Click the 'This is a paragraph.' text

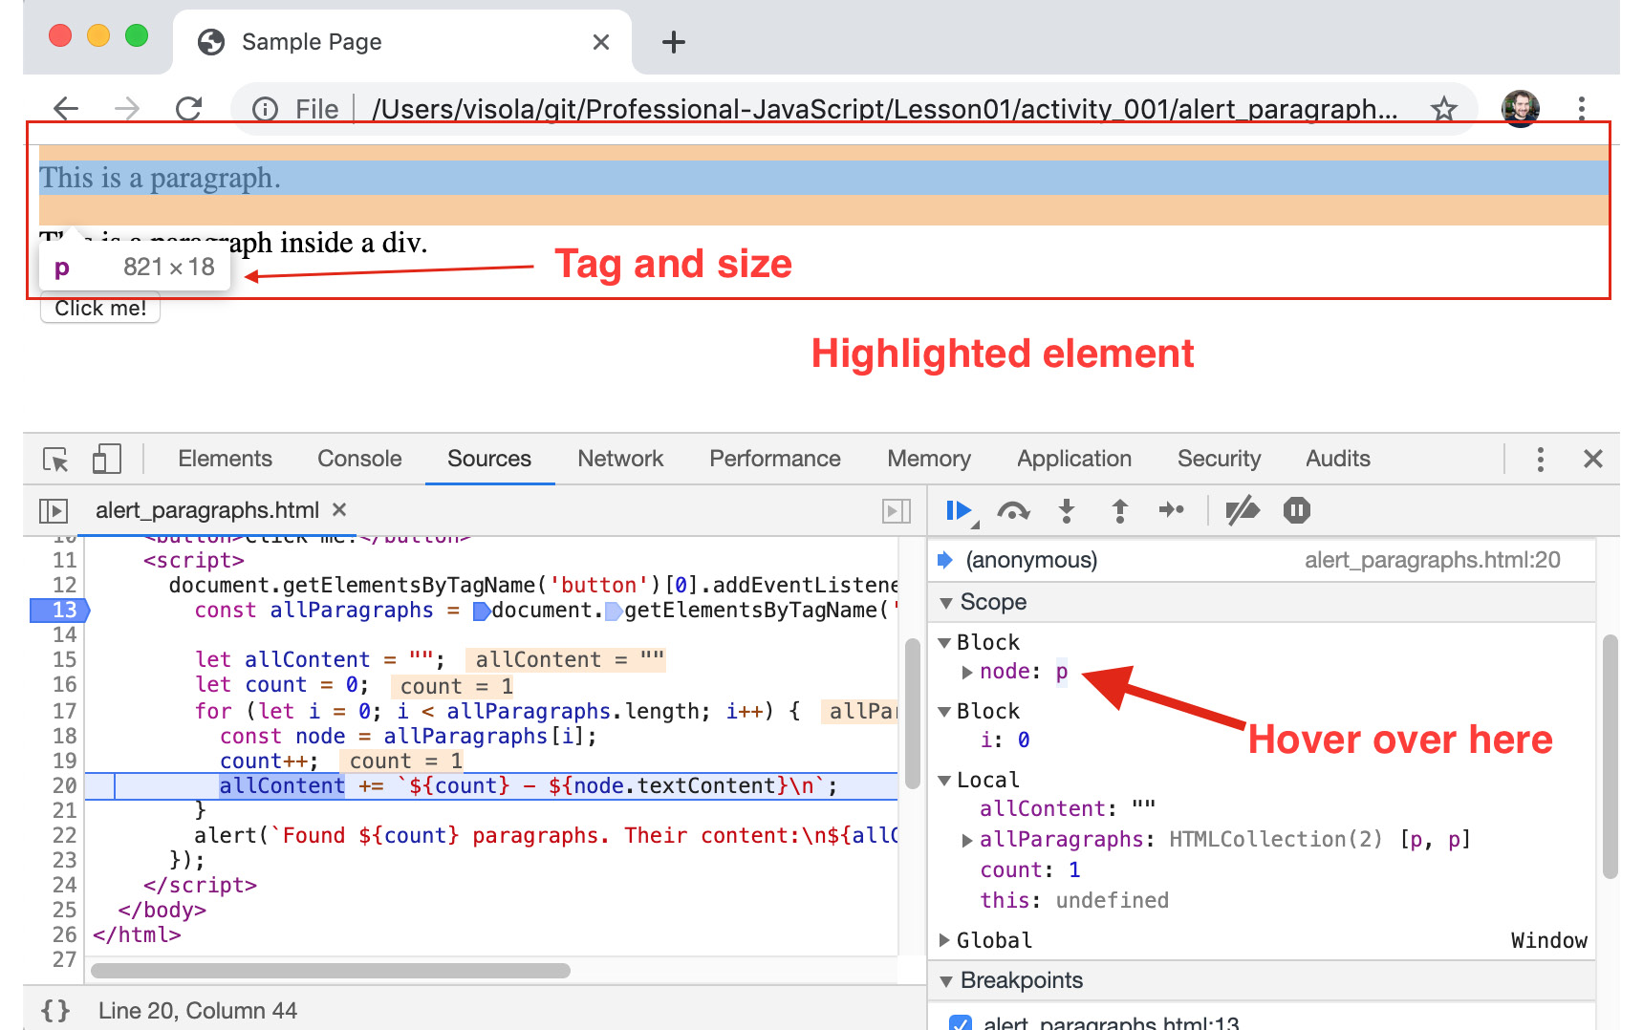[x=160, y=178]
